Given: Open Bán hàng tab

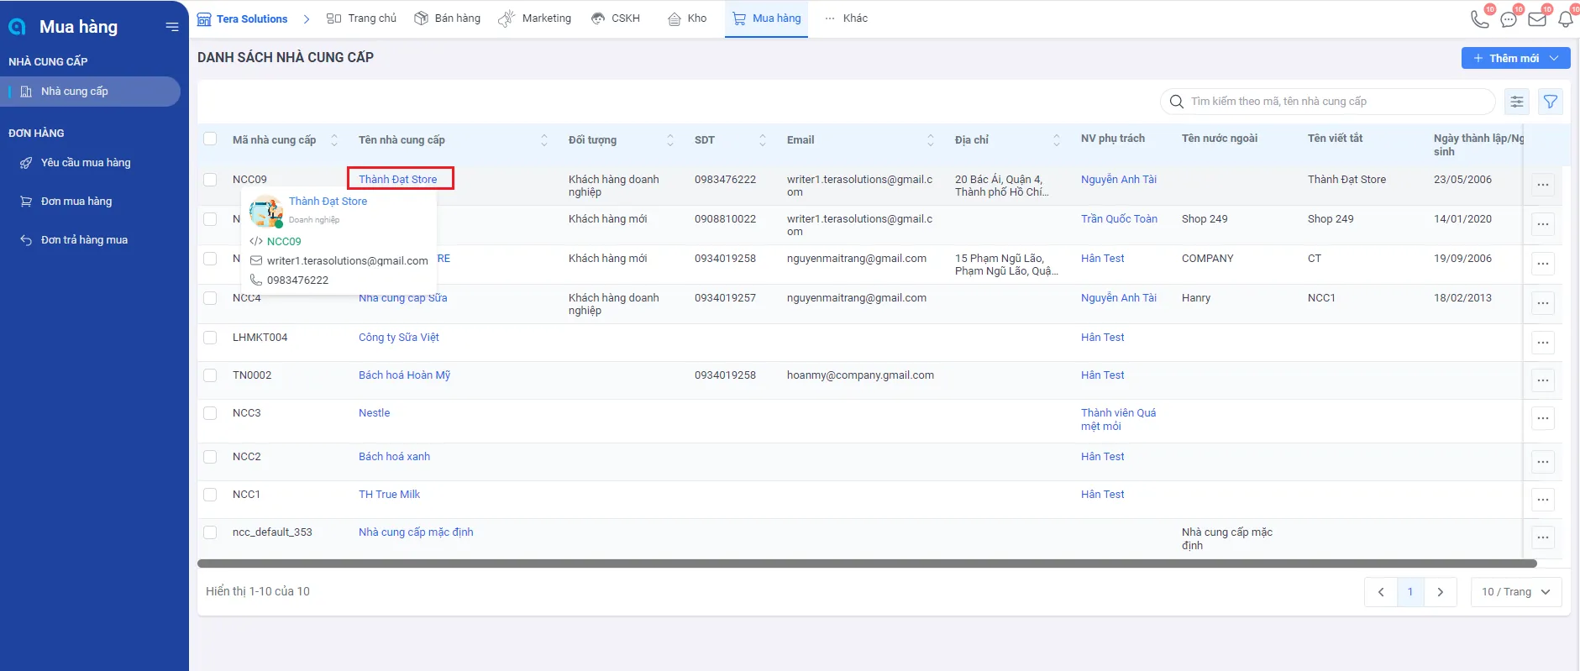Looking at the screenshot, I should point(448,18).
